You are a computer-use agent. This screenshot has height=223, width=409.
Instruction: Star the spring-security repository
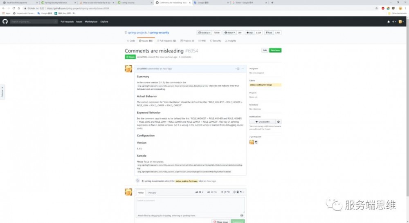click(249, 33)
